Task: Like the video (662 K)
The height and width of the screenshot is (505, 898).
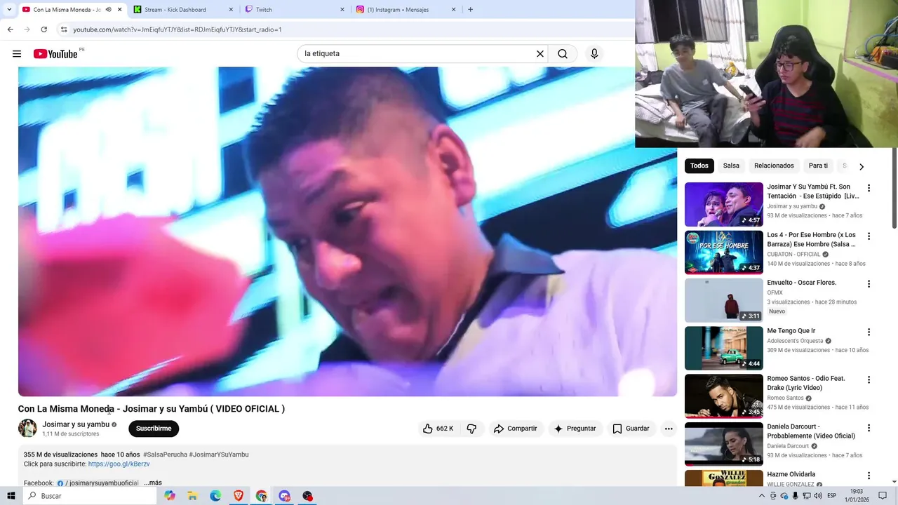Action: click(x=438, y=429)
